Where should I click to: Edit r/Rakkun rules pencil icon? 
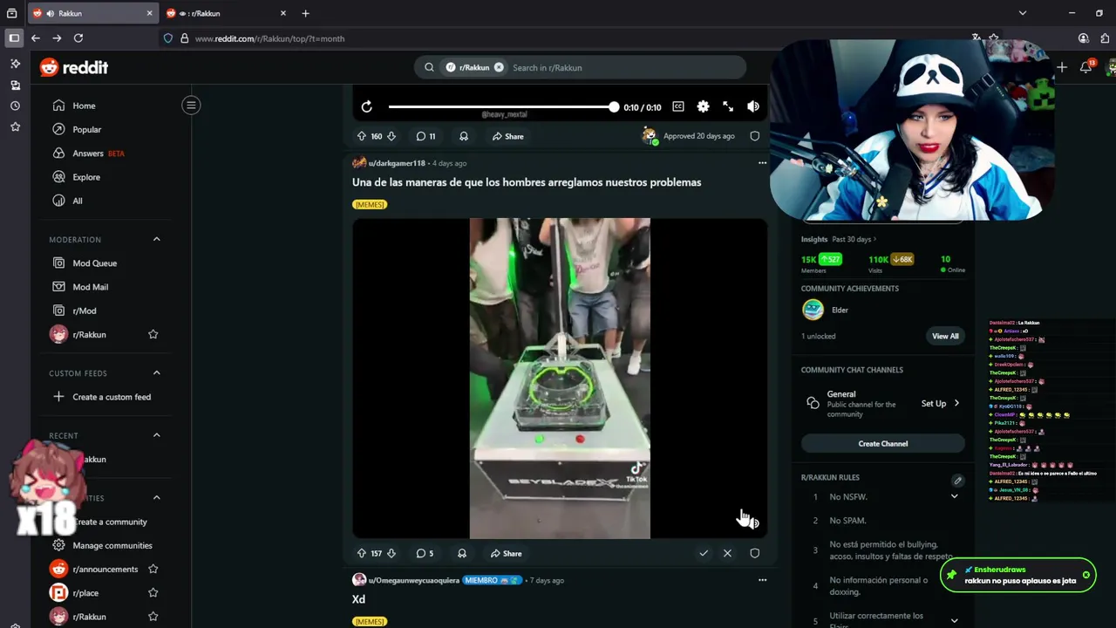pos(957,481)
